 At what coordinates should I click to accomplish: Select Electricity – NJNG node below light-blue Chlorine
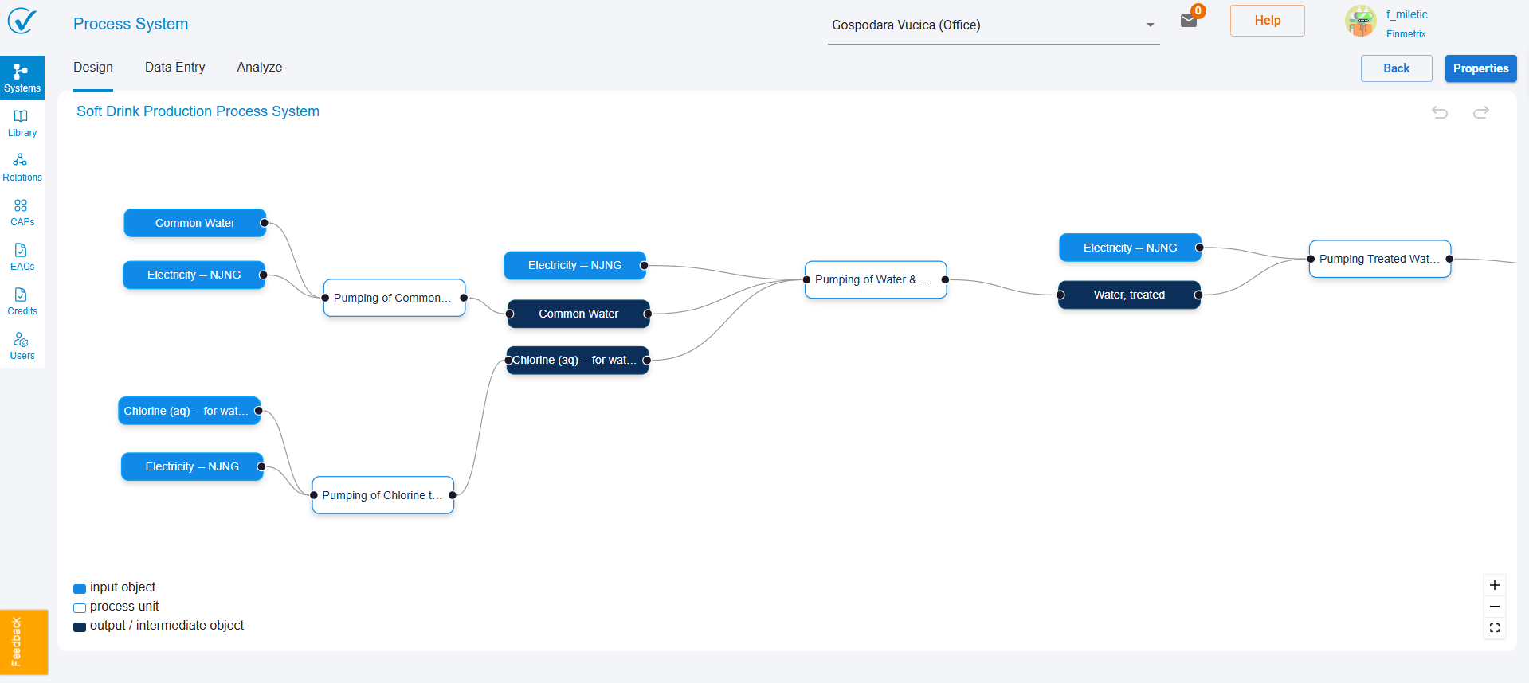point(192,466)
